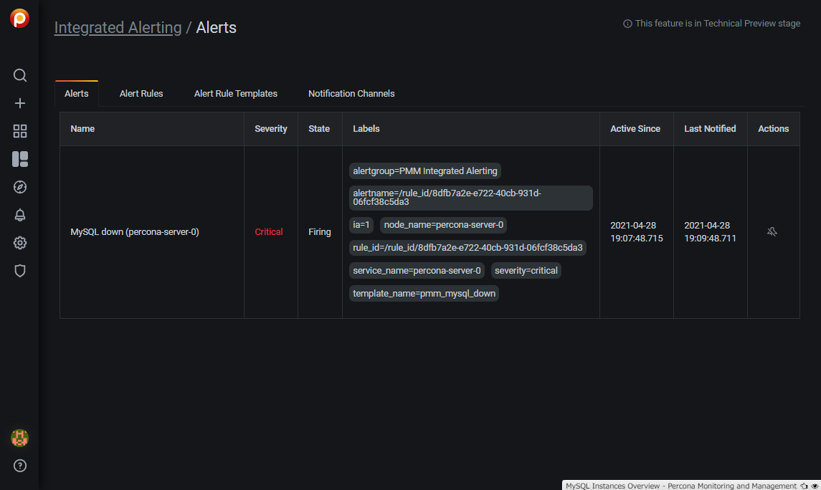821x490 pixels.
Task: Open the Configuration gear icon
Action: point(20,243)
